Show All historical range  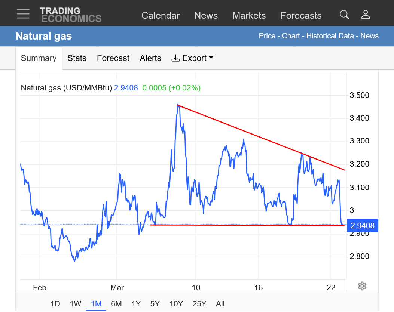click(220, 304)
